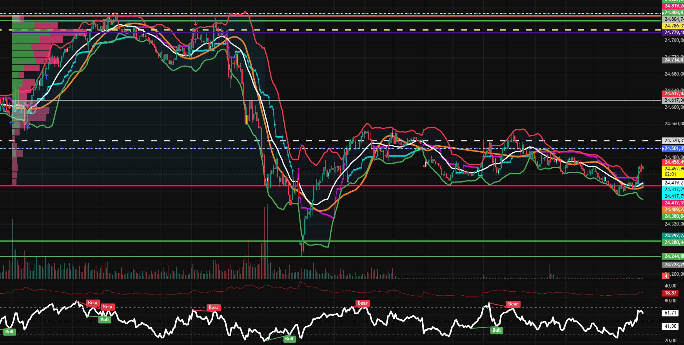Click the rightmost Bear label on RSI
The height and width of the screenshot is (345, 684).
pos(513,304)
